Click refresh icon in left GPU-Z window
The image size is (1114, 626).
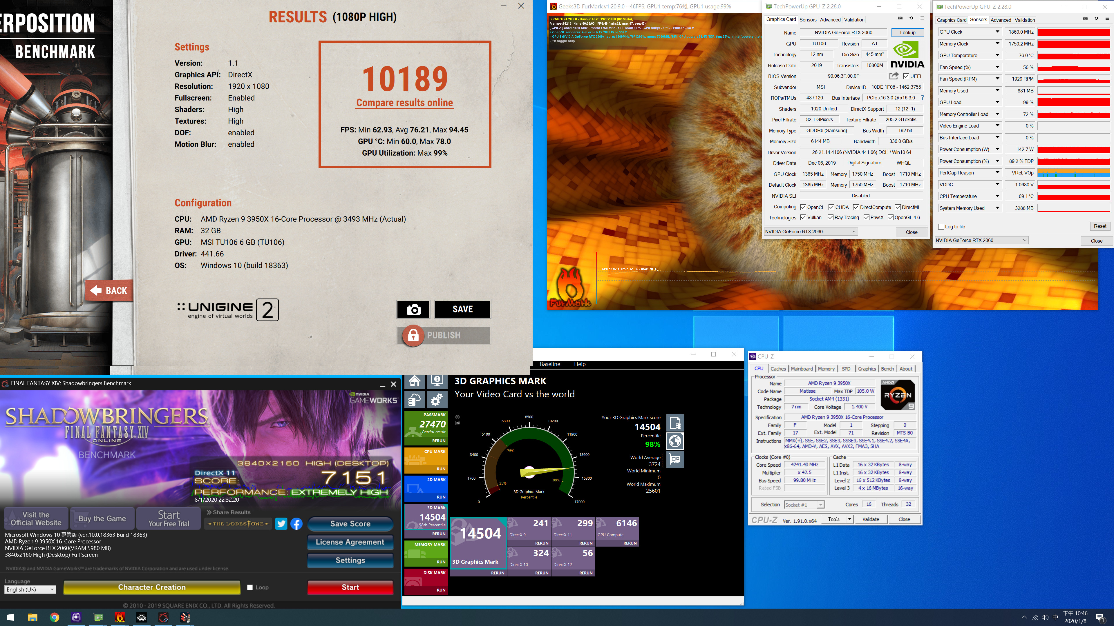pos(911,18)
